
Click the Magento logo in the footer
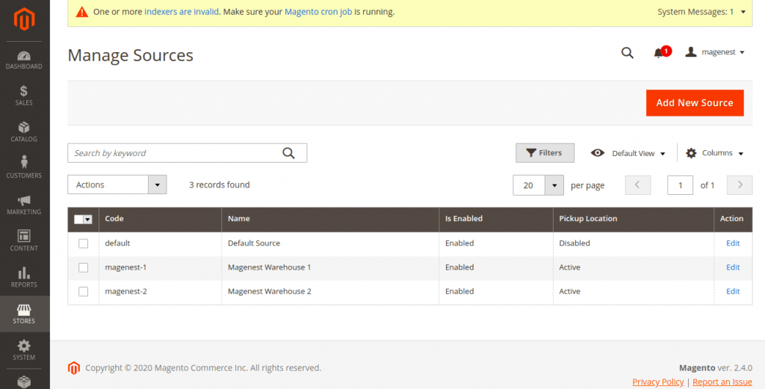74,368
